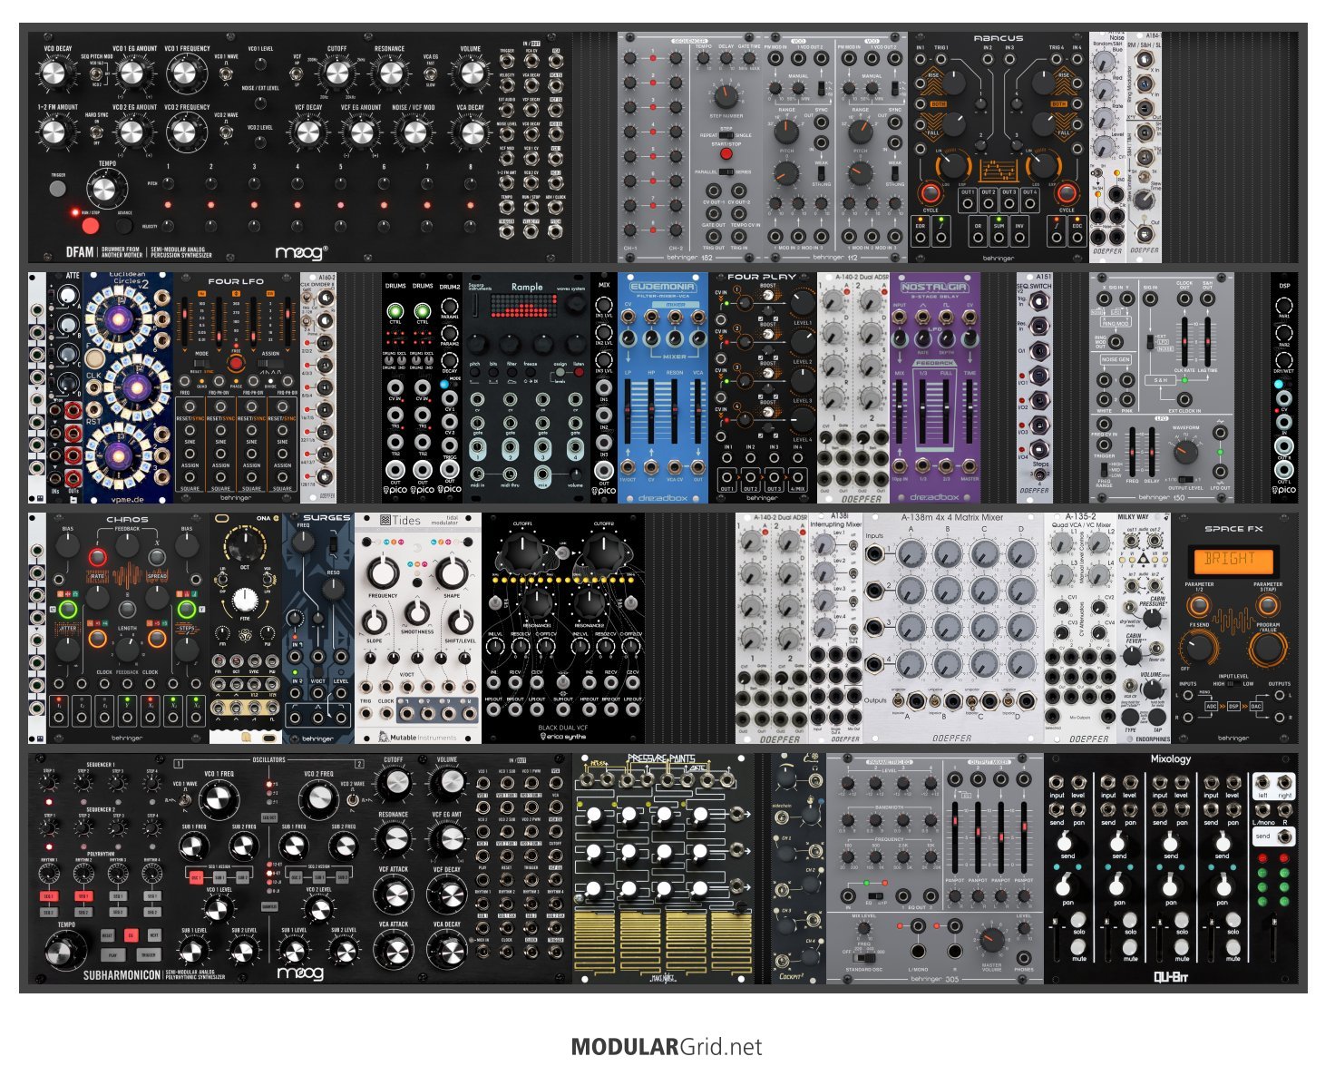The height and width of the screenshot is (1066, 1335).
Task: Click the Tides FREQUENCY knob
Action: click(x=382, y=572)
